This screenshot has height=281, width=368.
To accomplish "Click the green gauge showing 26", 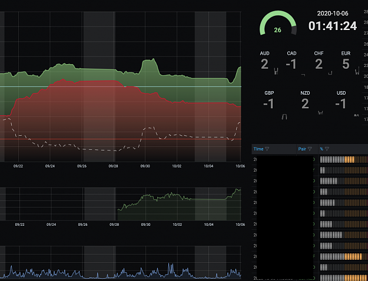I will [278, 24].
